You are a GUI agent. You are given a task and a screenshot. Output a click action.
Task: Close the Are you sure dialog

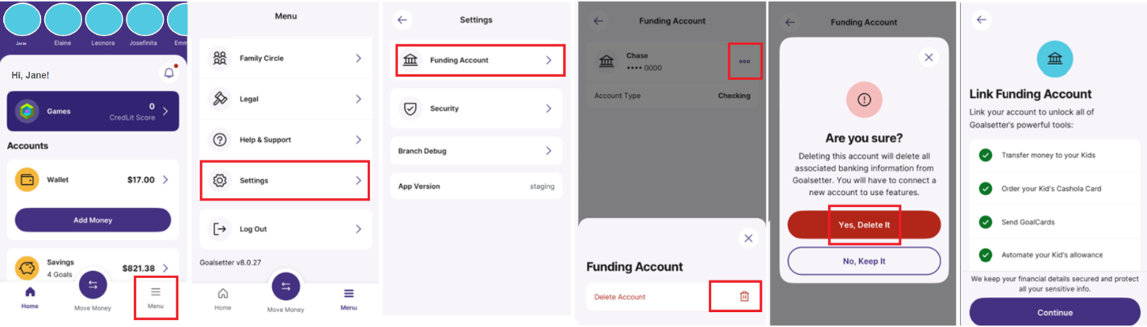point(929,58)
